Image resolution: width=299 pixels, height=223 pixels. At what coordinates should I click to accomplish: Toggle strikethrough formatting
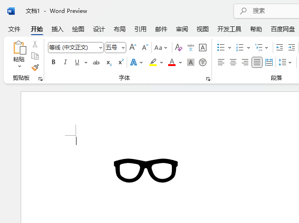click(96, 62)
